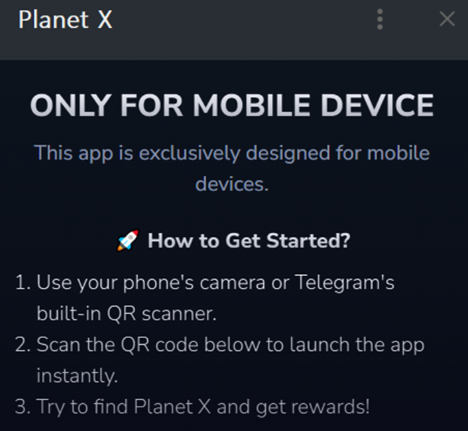Click the word 'Telegram's' in step one
The height and width of the screenshot is (431, 468).
(345, 282)
